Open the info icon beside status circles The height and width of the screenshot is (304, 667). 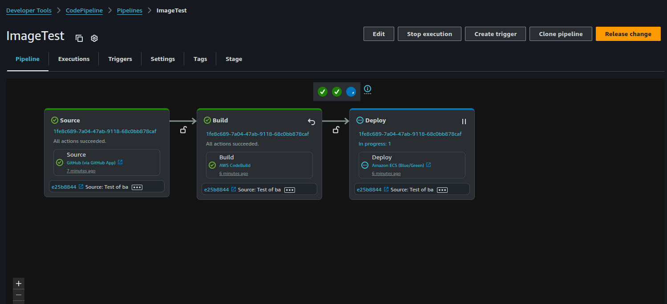pyautogui.click(x=368, y=89)
